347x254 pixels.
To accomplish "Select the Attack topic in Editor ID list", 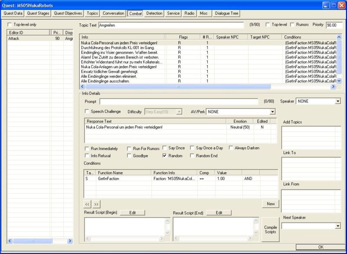I will click(40, 39).
